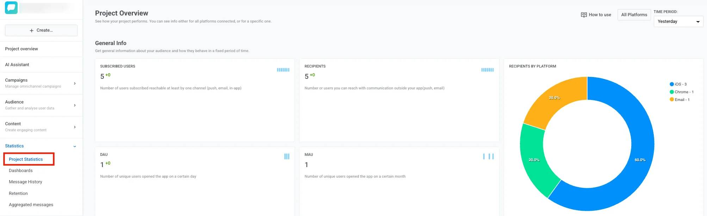Open the Yesterday time period dropdown

point(678,21)
